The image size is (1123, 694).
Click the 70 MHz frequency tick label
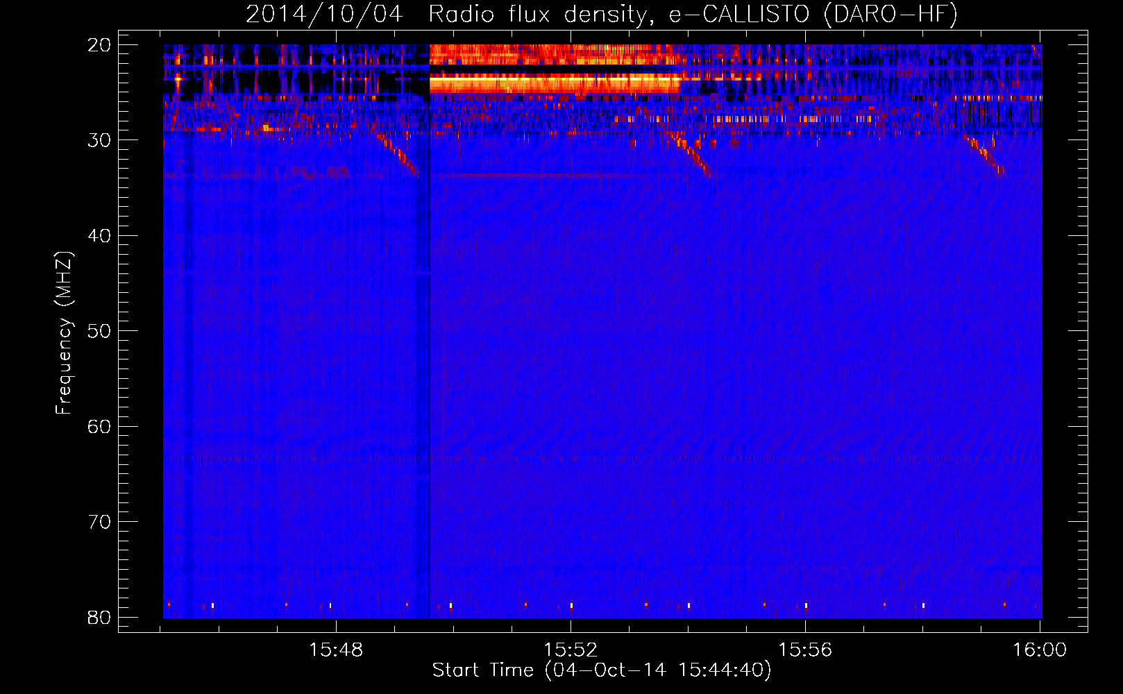coord(100,522)
